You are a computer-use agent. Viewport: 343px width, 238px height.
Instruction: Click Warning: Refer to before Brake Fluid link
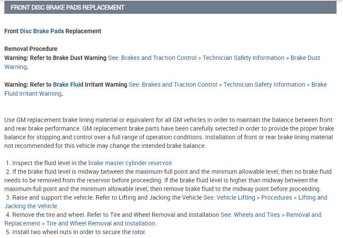tap(28, 85)
